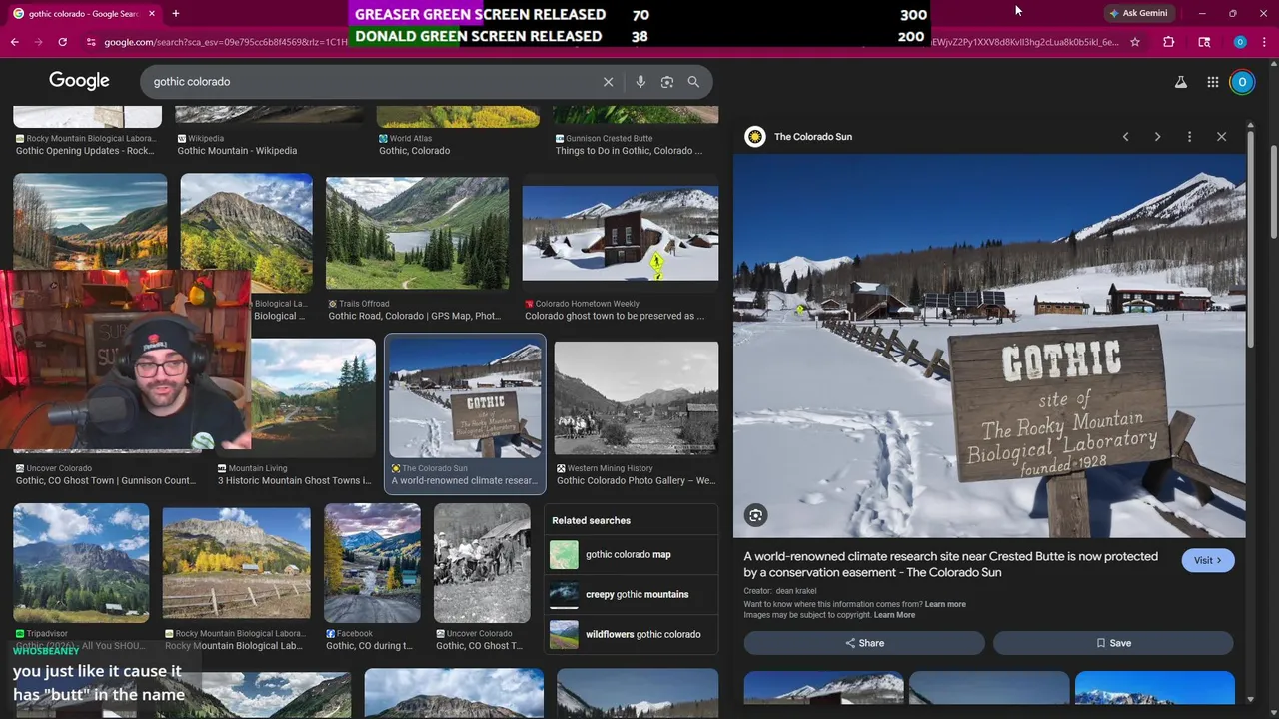
Task: Select the gothic colorado Google Search tab
Action: [x=83, y=14]
